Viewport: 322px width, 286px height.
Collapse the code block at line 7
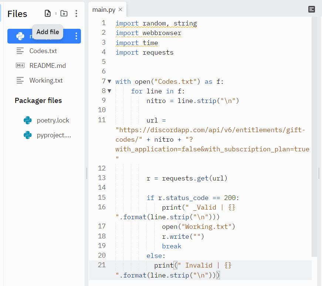pos(109,81)
